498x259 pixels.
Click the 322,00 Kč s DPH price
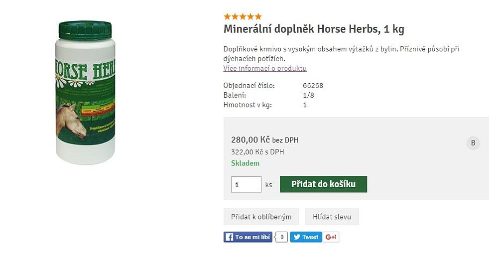(x=257, y=152)
